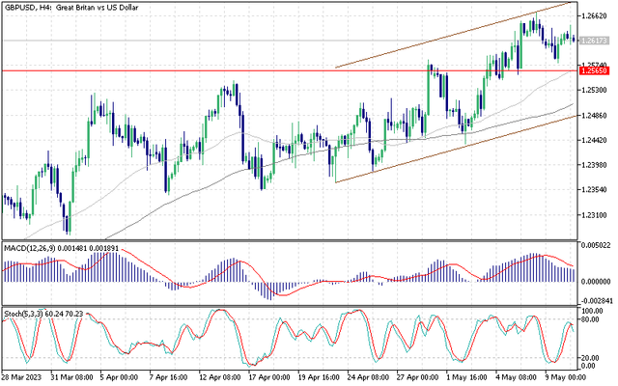
Task: Click the 1.24860 price axis label
Action: [x=592, y=115]
